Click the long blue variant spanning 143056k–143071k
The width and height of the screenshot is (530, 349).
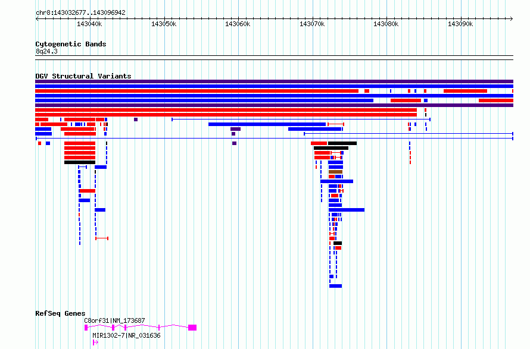click(267, 124)
